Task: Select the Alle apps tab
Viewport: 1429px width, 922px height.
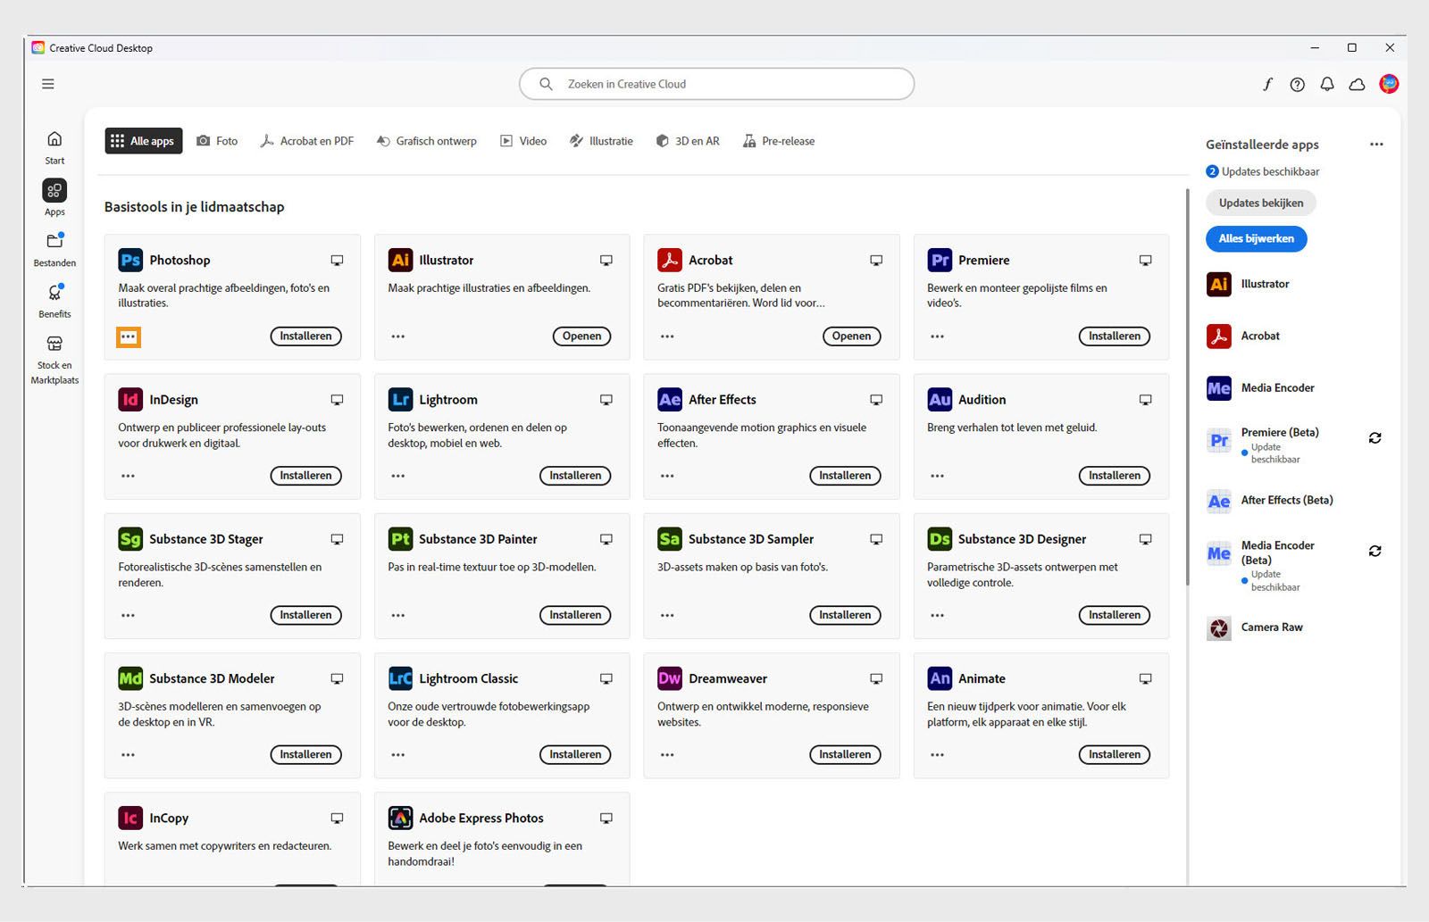Action: [x=144, y=141]
